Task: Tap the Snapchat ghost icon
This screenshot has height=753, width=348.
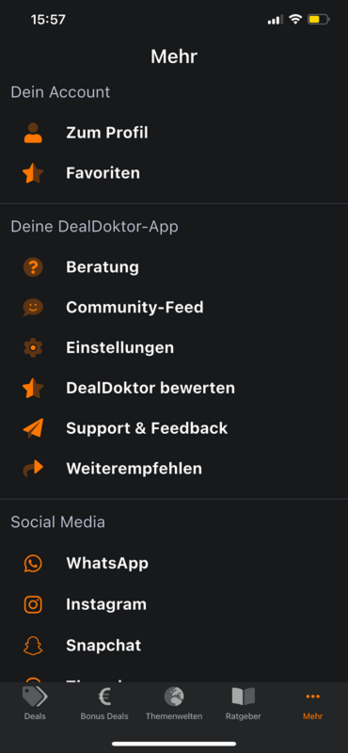Action: [x=33, y=645]
